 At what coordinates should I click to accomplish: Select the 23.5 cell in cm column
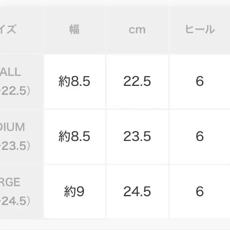click(x=137, y=136)
